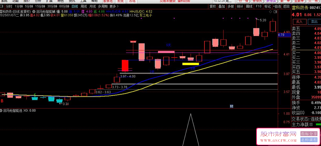The width and height of the screenshot is (321, 146).
Task: Click the 叠加 overlay button
Action: 222,6
